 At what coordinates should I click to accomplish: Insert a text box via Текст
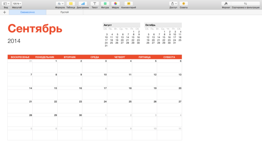tap(95, 4)
